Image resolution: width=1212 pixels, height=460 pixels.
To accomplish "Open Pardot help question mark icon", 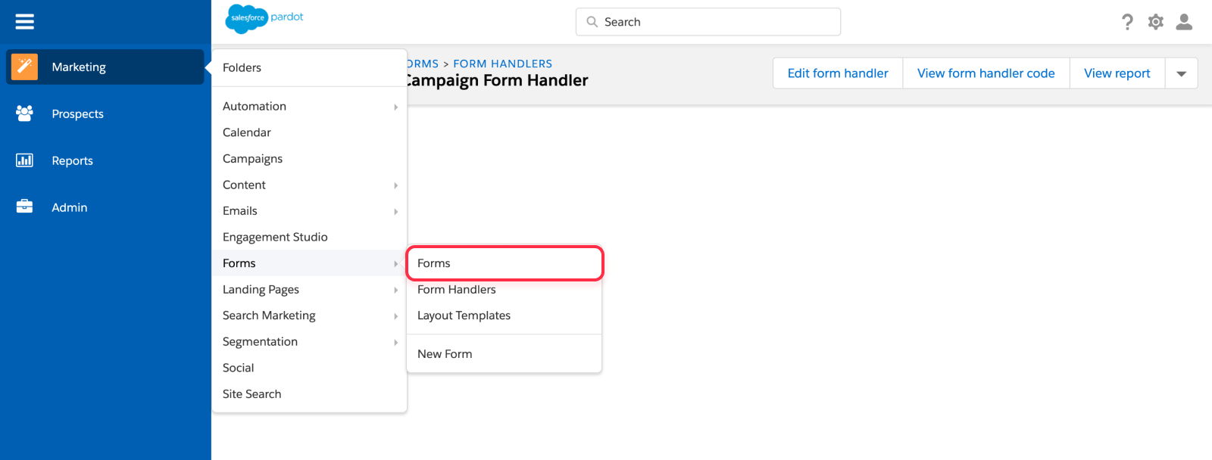I will click(1128, 22).
